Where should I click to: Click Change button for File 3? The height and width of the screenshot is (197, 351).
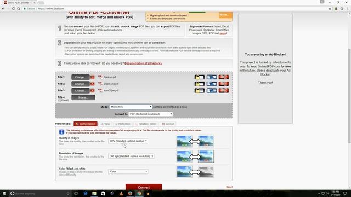click(x=81, y=90)
